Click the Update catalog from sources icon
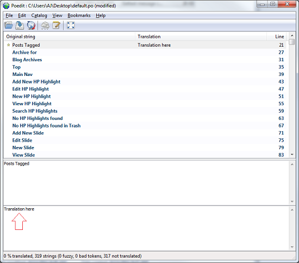The image size is (299, 263). pos(45,25)
